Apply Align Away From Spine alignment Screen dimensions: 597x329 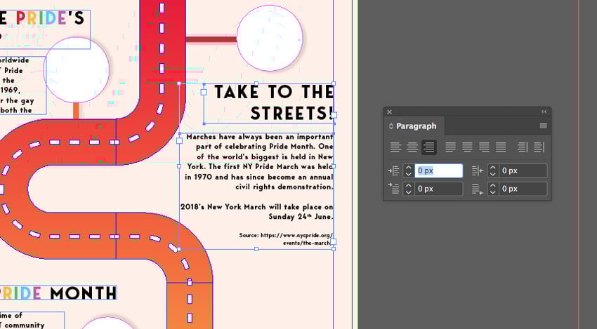(x=539, y=147)
